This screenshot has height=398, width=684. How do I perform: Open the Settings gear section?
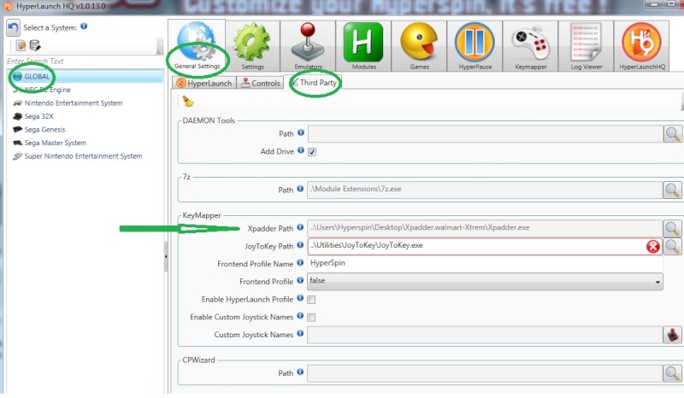click(x=252, y=46)
